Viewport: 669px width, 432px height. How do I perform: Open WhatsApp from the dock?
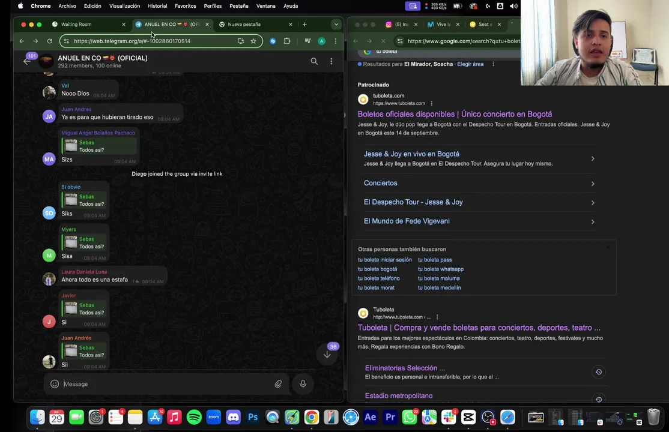tap(410, 417)
